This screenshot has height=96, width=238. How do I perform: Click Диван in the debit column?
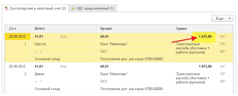pyautogui.click(x=40, y=74)
